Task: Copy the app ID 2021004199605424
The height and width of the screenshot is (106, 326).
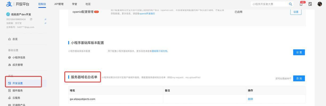Action: [x=31, y=19]
